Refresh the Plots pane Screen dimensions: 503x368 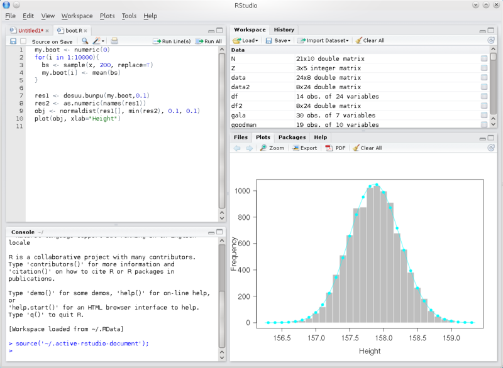point(491,148)
